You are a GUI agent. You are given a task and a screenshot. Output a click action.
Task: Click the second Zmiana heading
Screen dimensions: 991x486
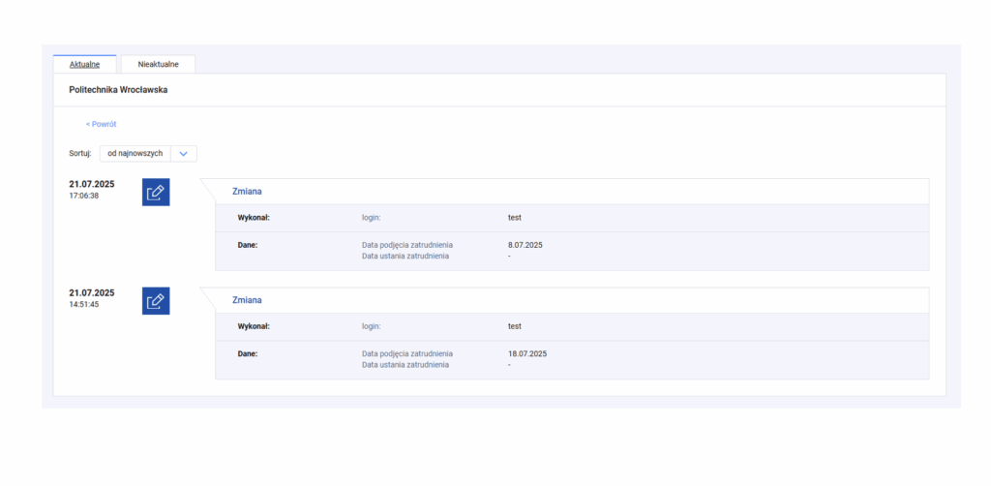pos(247,300)
